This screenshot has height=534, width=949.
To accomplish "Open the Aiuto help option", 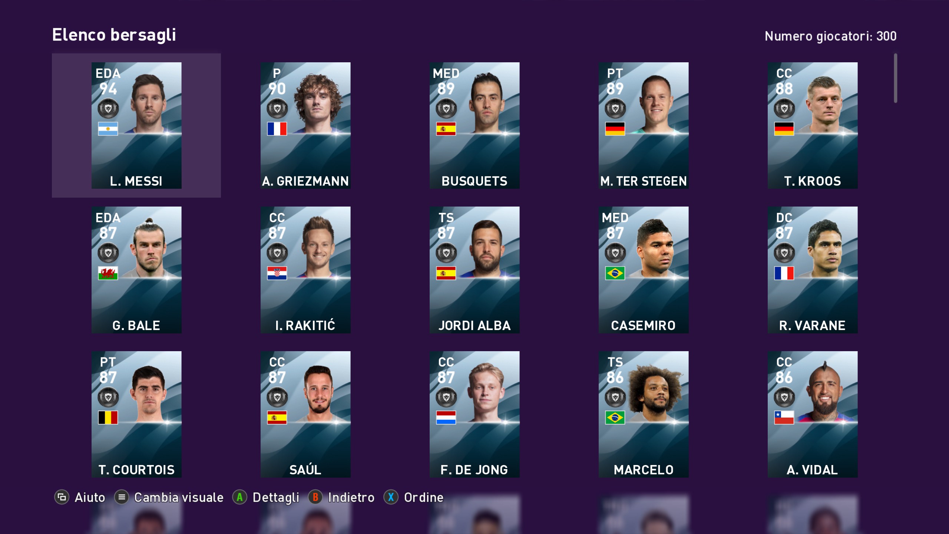I will pyautogui.click(x=90, y=497).
